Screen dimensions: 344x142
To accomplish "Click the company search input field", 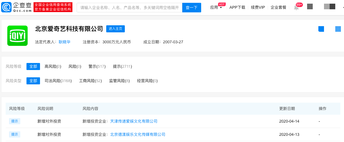I will pos(130,8).
